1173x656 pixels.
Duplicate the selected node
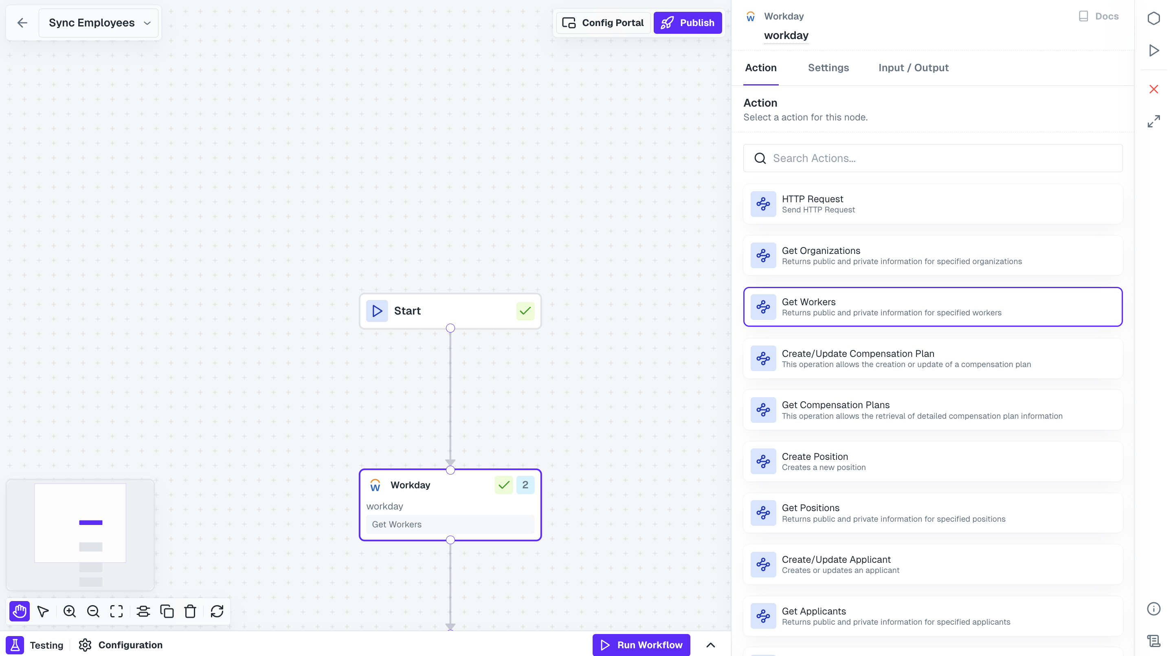pos(167,611)
